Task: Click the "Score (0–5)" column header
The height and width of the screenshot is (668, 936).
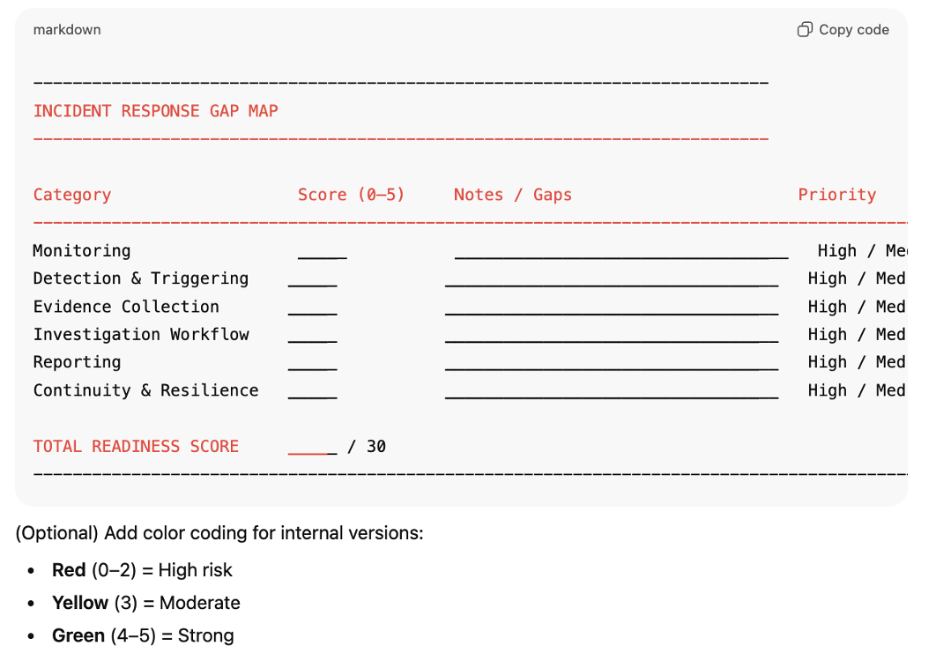Action: pyautogui.click(x=351, y=195)
